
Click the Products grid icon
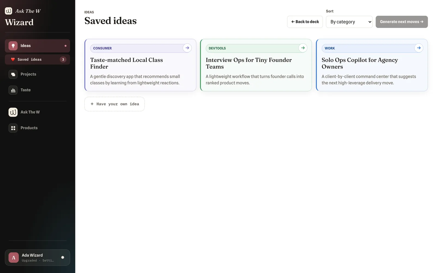tap(13, 128)
